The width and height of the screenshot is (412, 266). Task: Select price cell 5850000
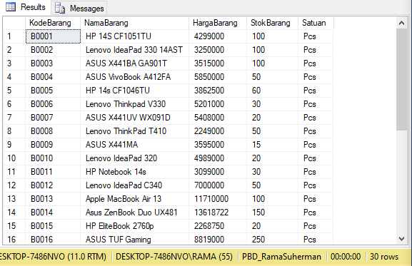[218, 77]
